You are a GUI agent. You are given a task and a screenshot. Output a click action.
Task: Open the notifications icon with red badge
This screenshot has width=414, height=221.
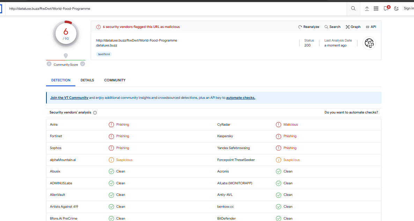click(x=386, y=8)
